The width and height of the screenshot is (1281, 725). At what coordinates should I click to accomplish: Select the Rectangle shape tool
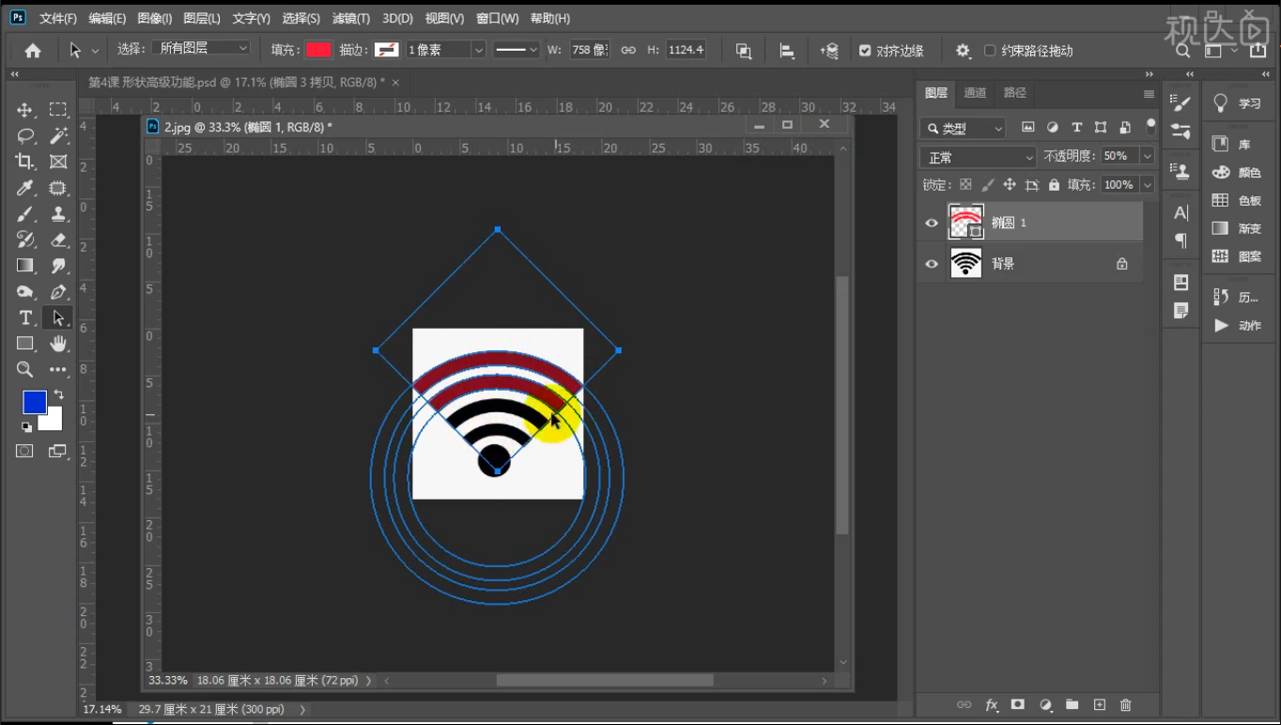(25, 344)
